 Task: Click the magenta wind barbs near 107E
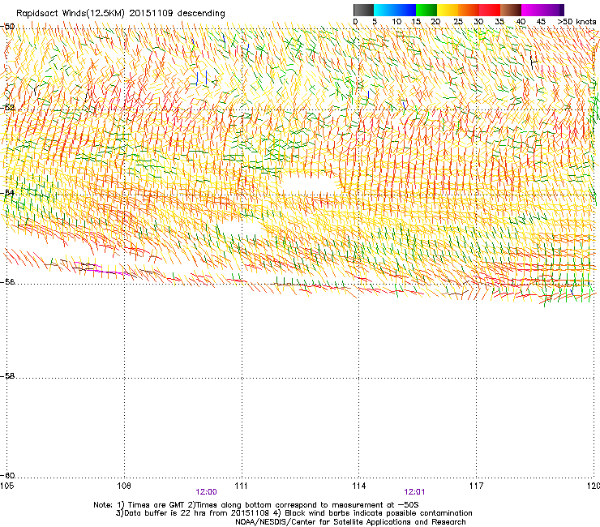point(102,268)
